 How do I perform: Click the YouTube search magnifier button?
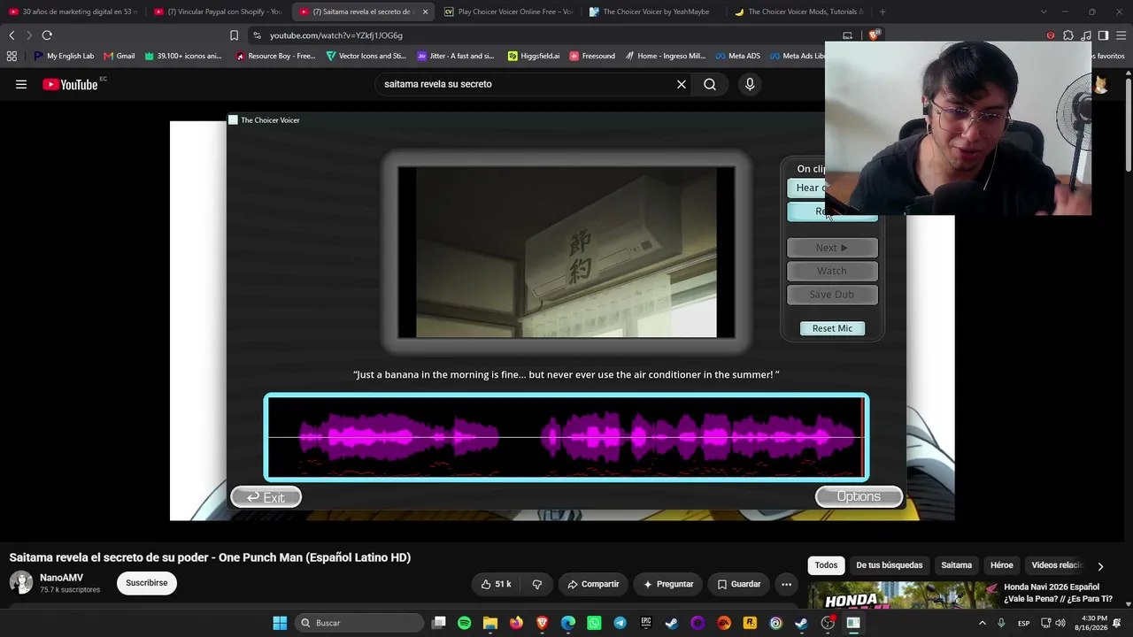pos(710,84)
